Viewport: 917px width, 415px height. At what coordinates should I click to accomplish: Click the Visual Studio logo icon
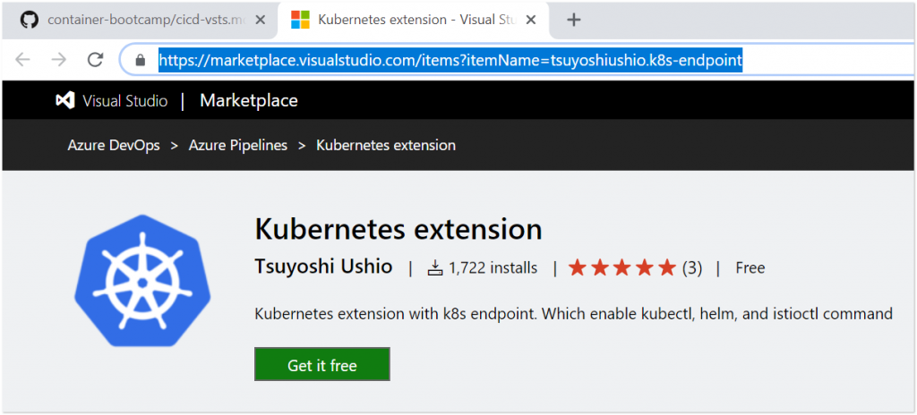[65, 101]
